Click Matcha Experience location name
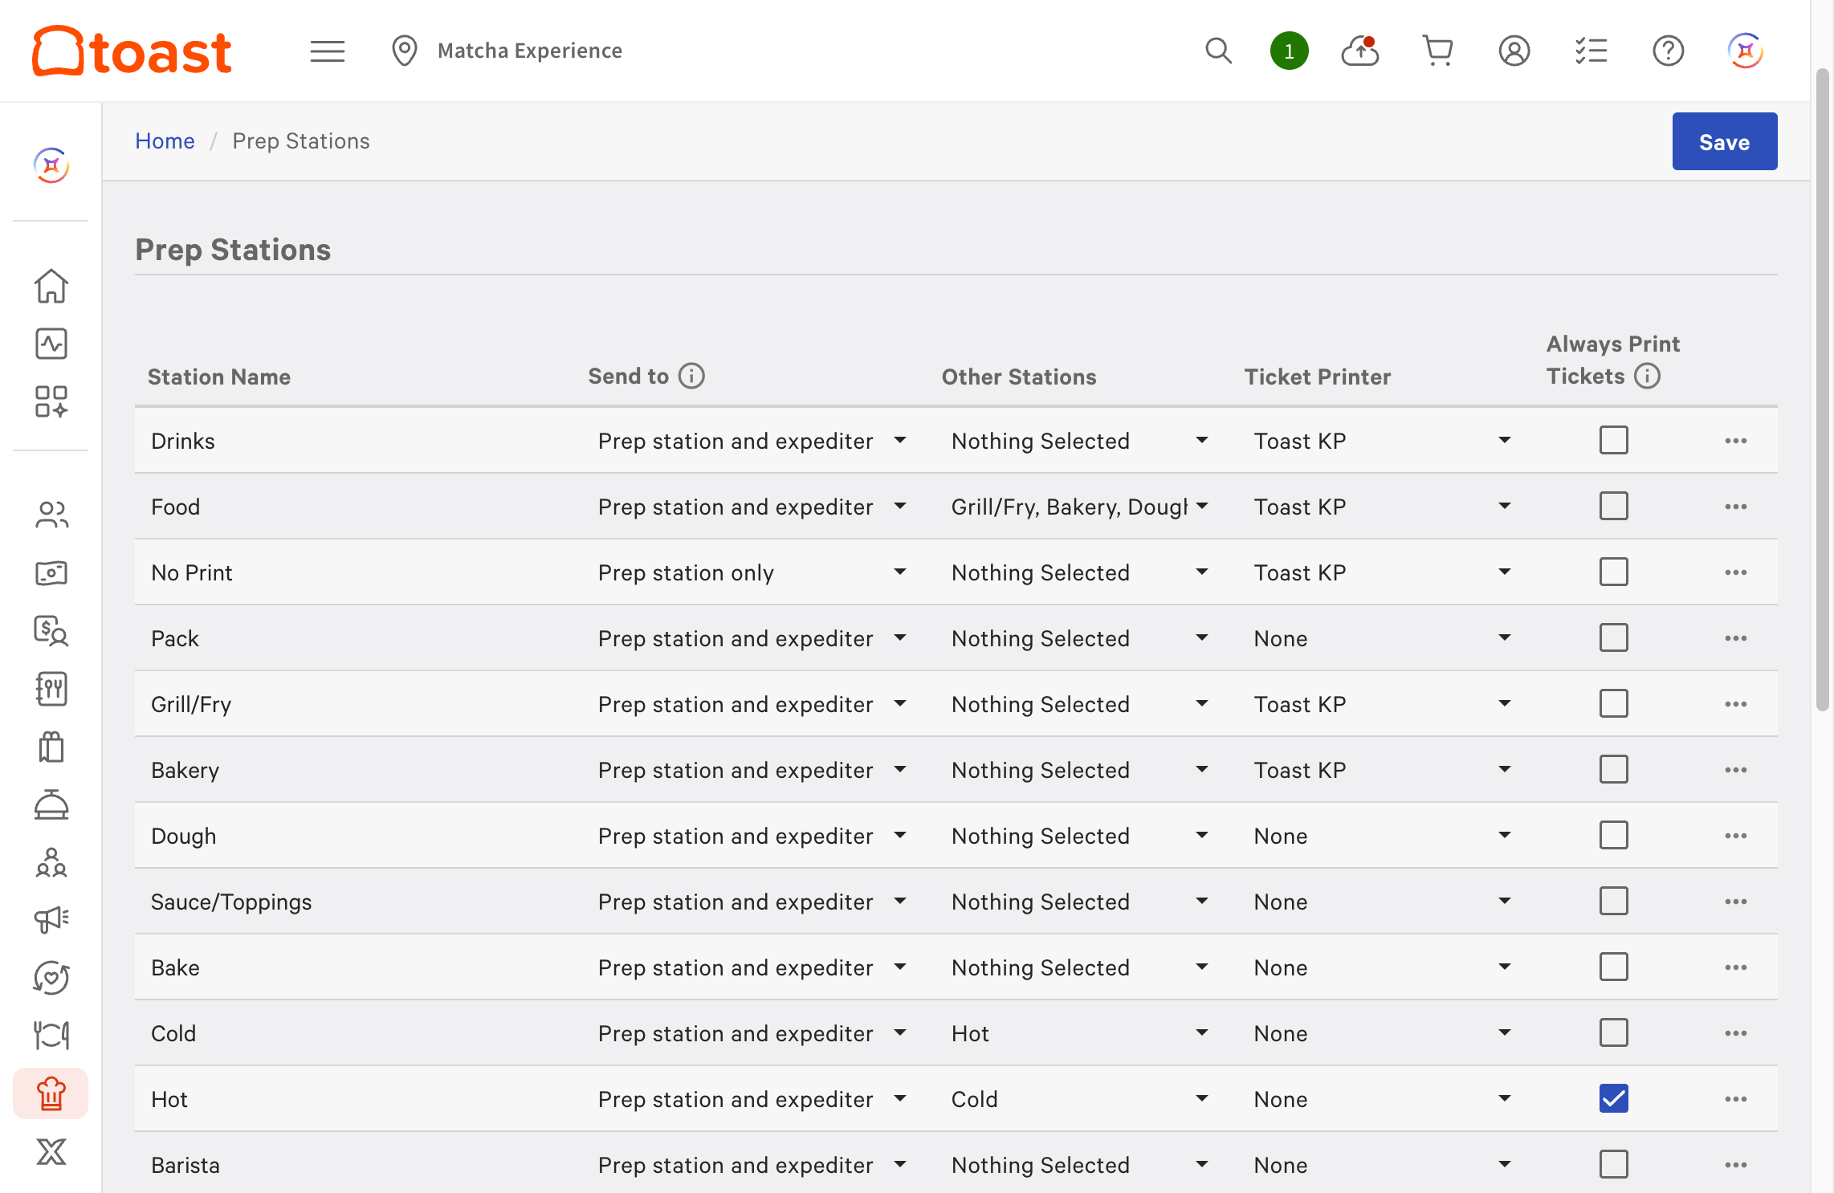Screen dimensions: 1834x1193 tap(530, 51)
